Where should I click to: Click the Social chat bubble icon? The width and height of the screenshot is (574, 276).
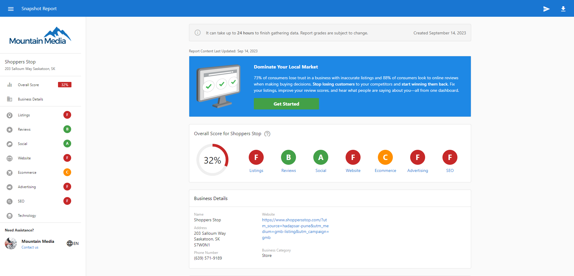pos(10,144)
